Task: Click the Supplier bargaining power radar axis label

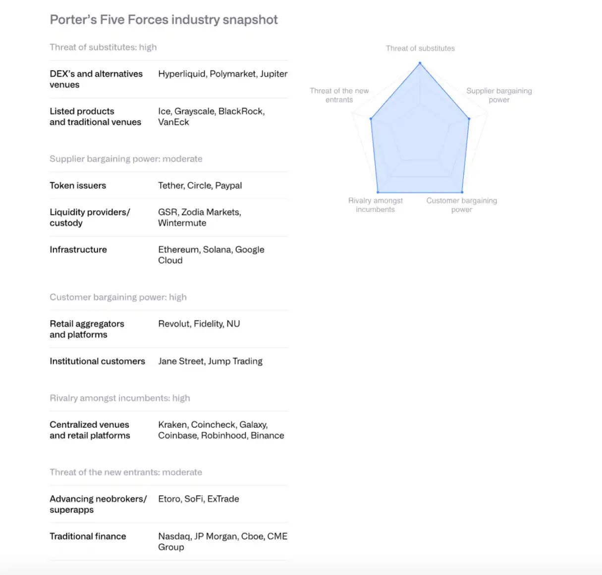Action: point(499,95)
